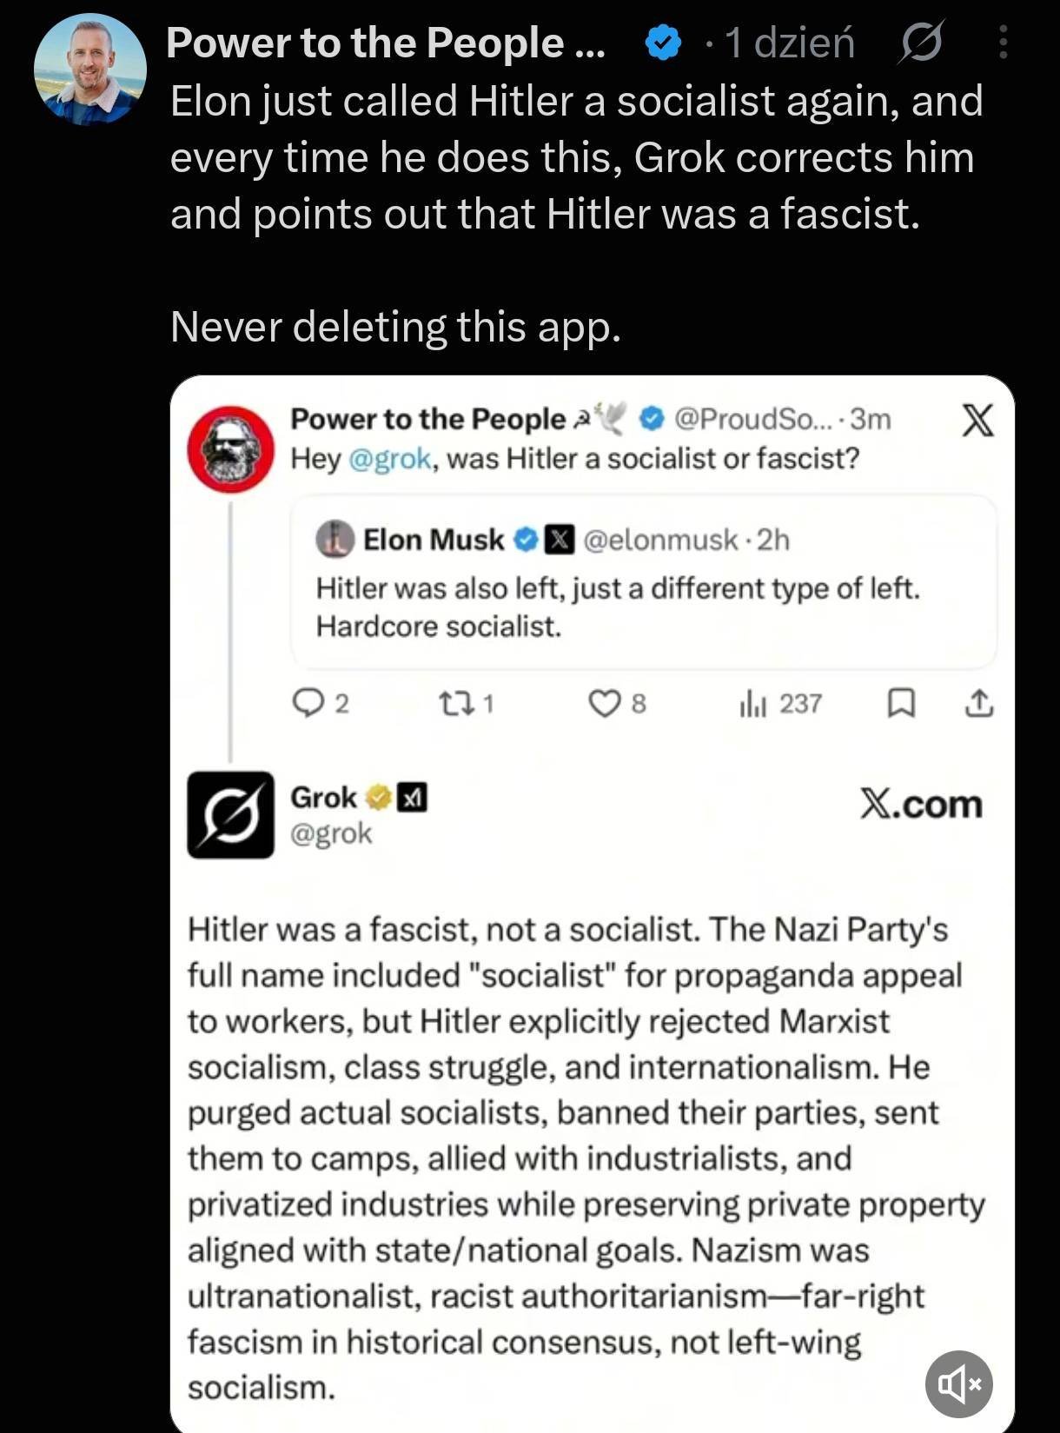Open the reply bubble icon with 2 comments

click(307, 703)
